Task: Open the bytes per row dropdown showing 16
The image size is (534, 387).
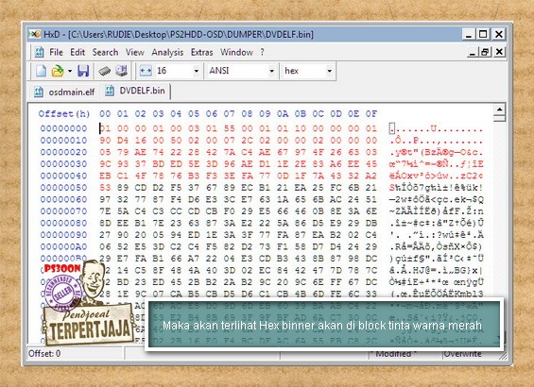Action: 197,71
